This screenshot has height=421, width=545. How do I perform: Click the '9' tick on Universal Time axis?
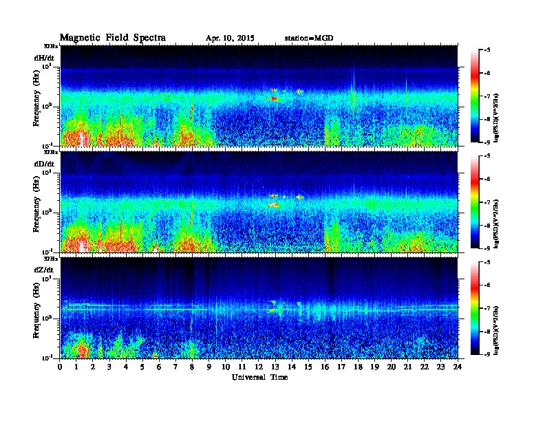pyautogui.click(x=209, y=367)
